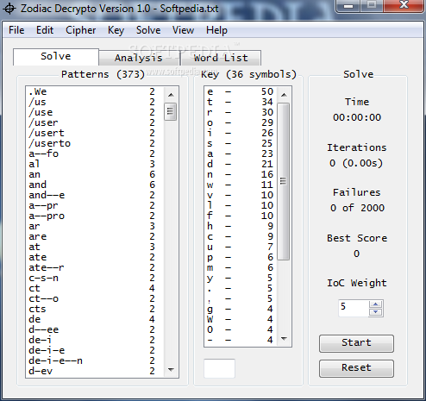Select the Solve tab
This screenshot has height=401, width=426.
56,56
